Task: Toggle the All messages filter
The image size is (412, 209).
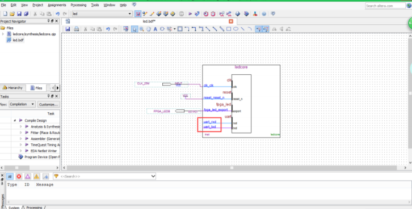Action: [10, 177]
